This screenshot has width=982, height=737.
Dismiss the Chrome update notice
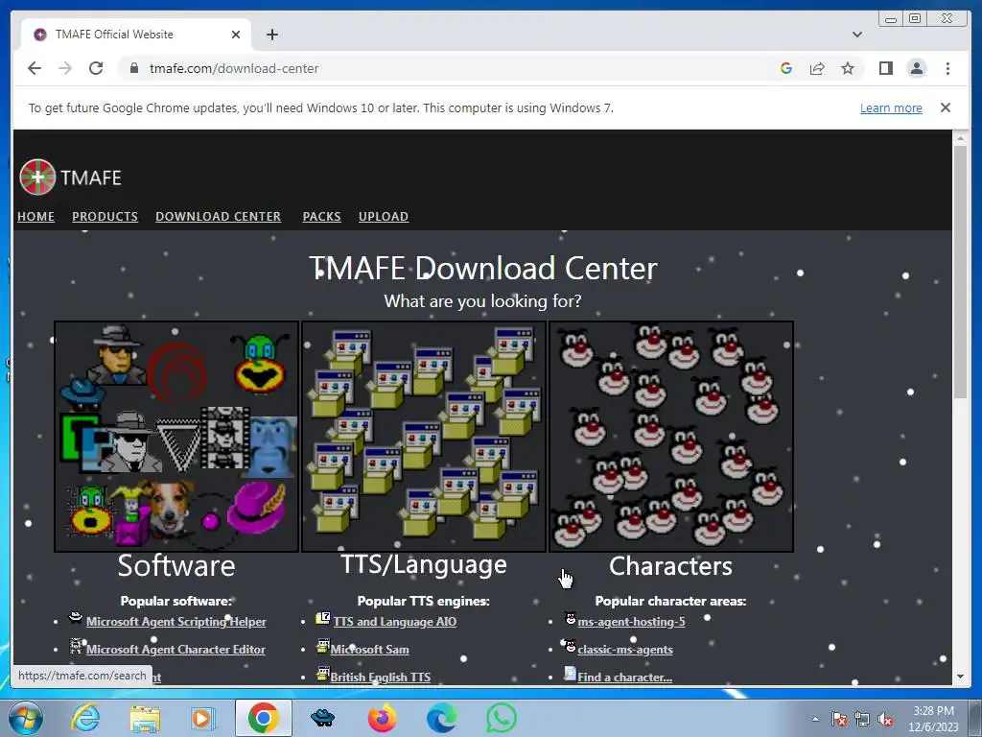point(945,107)
